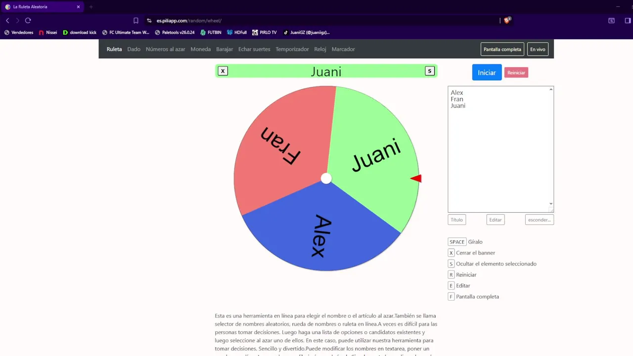The width and height of the screenshot is (633, 356).
Task: Click the name Alex in the list
Action: [457, 92]
